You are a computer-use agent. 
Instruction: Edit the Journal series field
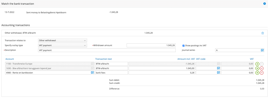tap(240, 50)
